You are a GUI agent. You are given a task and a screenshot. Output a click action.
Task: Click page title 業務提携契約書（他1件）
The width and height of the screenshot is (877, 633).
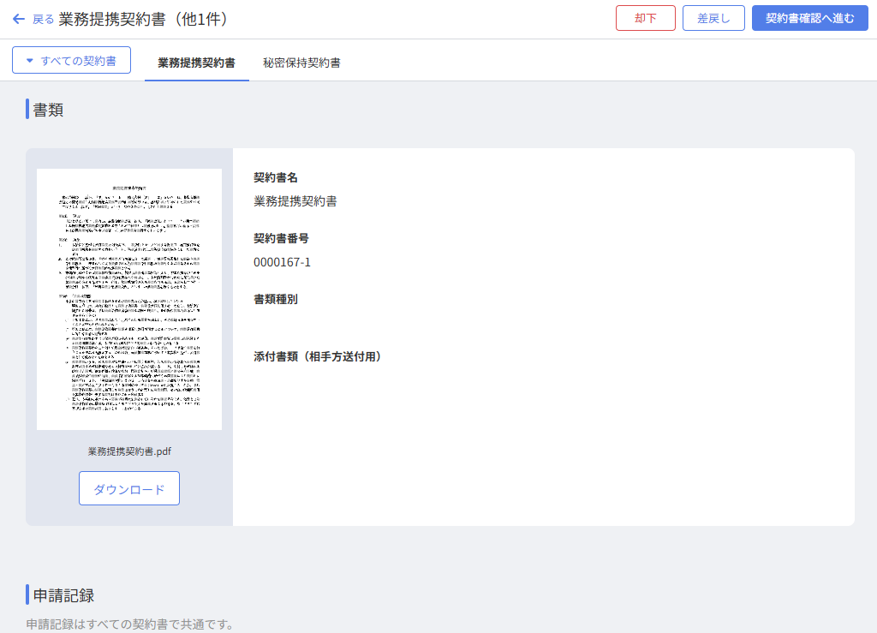[146, 19]
